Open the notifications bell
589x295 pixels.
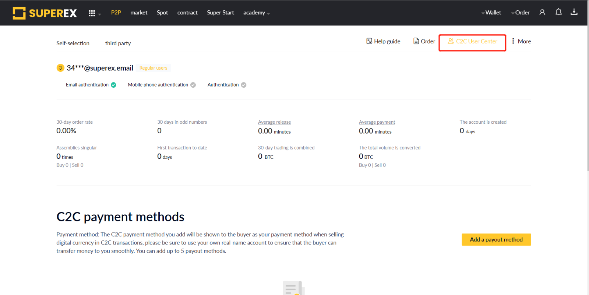click(558, 12)
